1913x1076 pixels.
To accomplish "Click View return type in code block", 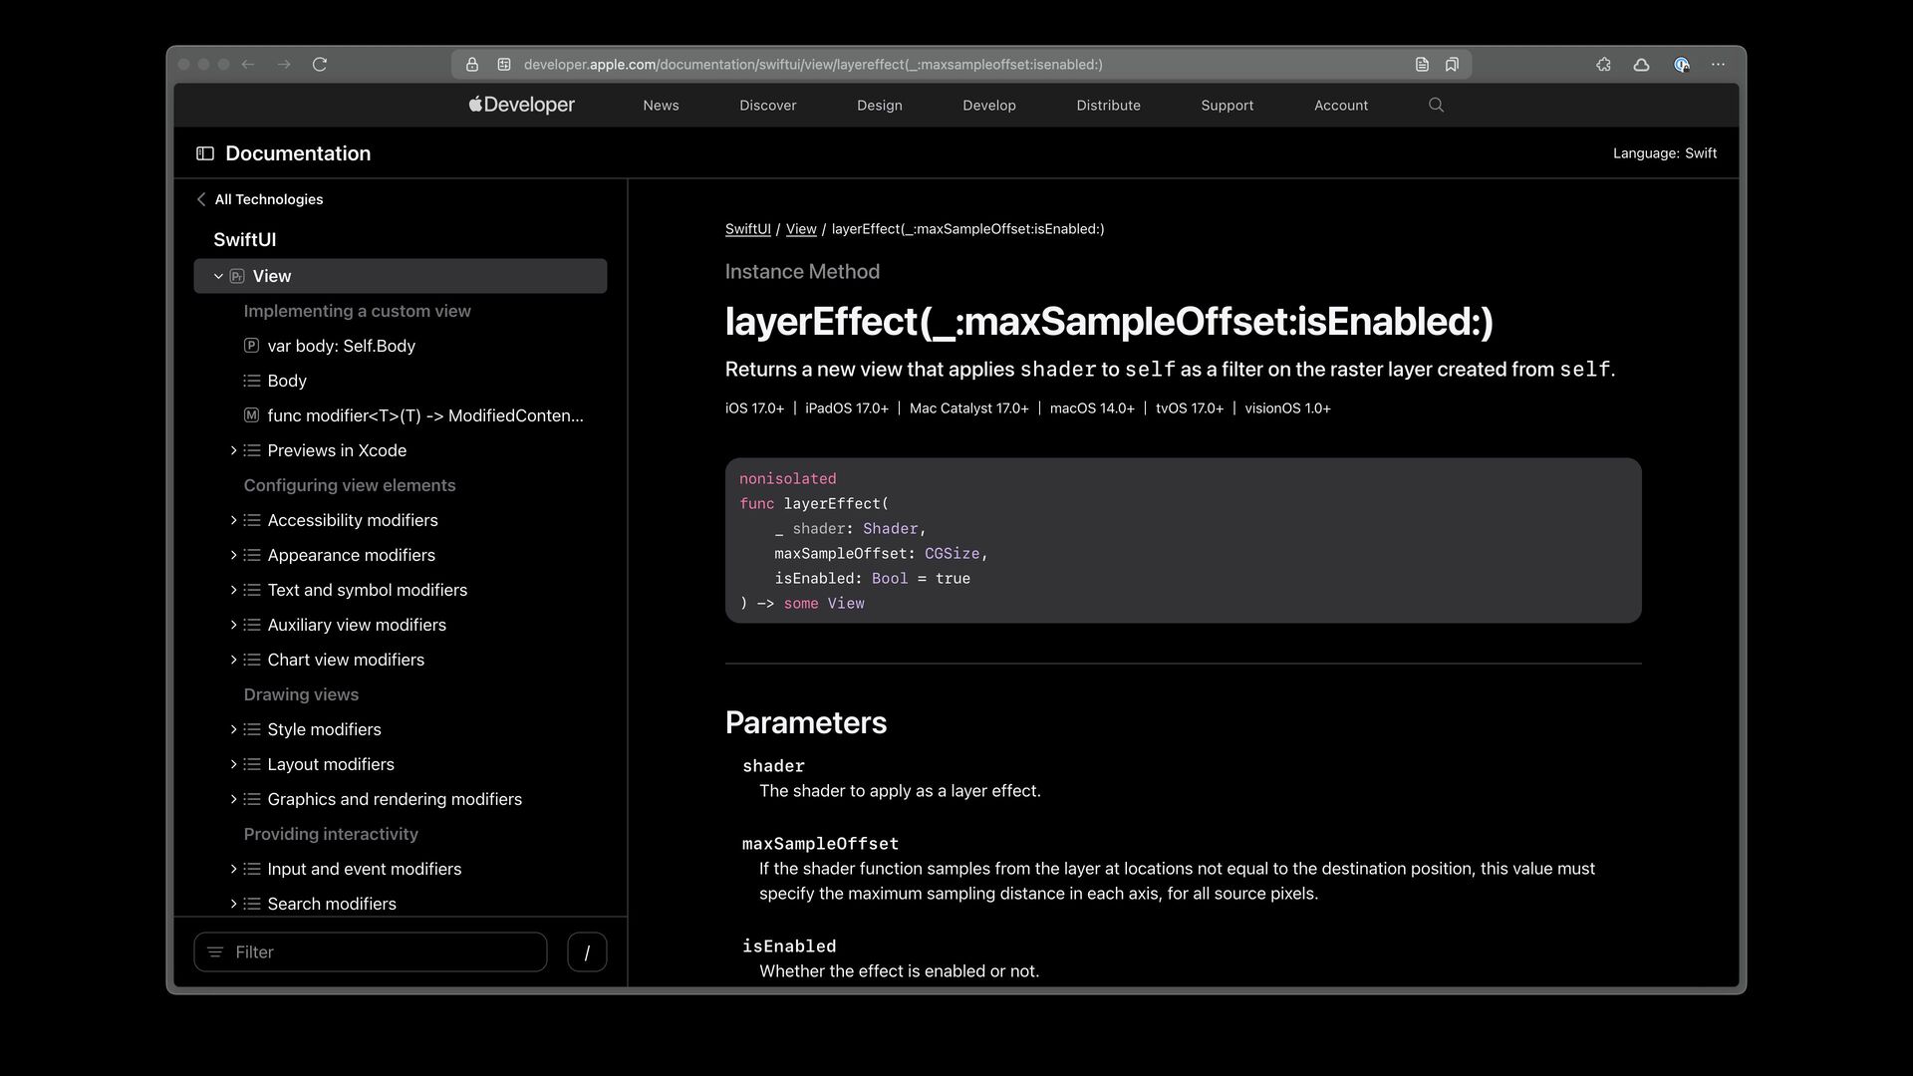I will pyautogui.click(x=846, y=604).
